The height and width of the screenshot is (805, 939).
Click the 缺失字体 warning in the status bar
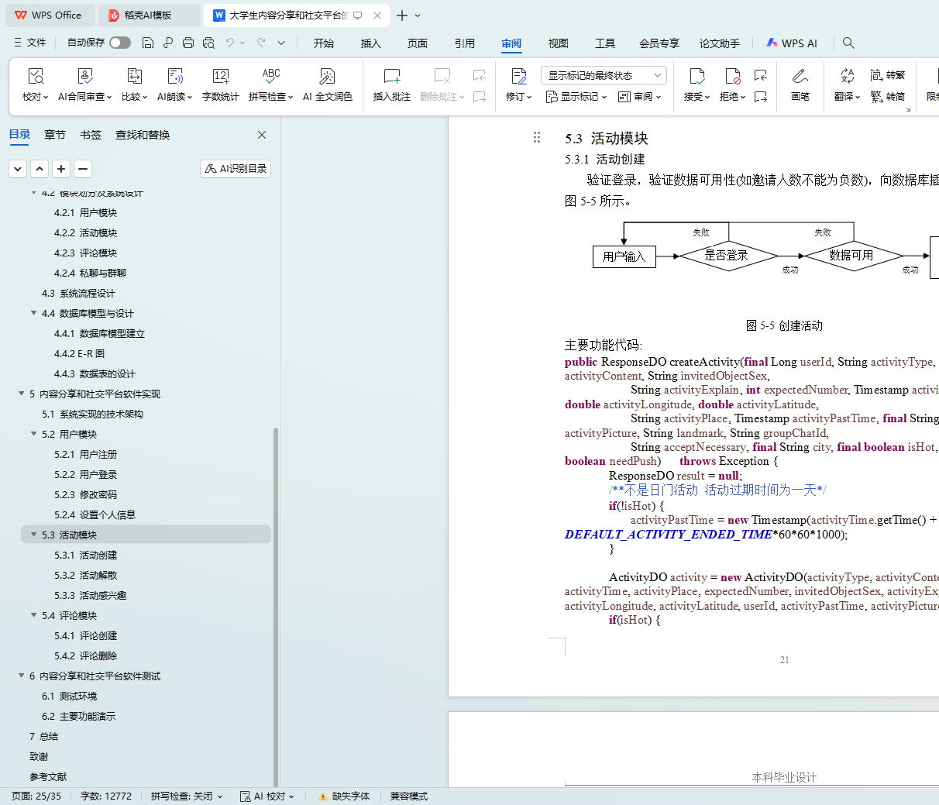coord(344,796)
